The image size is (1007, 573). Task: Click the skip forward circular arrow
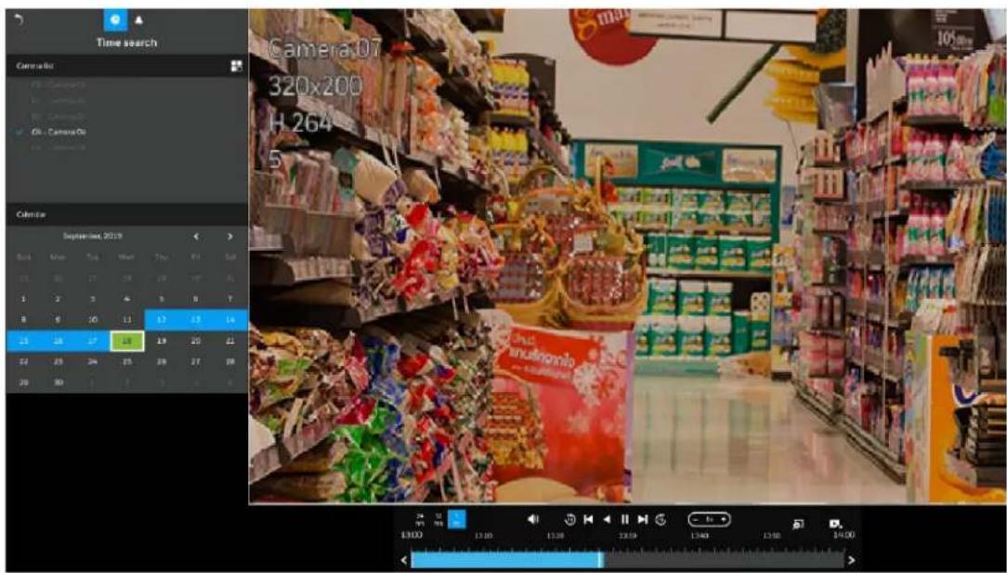660,520
